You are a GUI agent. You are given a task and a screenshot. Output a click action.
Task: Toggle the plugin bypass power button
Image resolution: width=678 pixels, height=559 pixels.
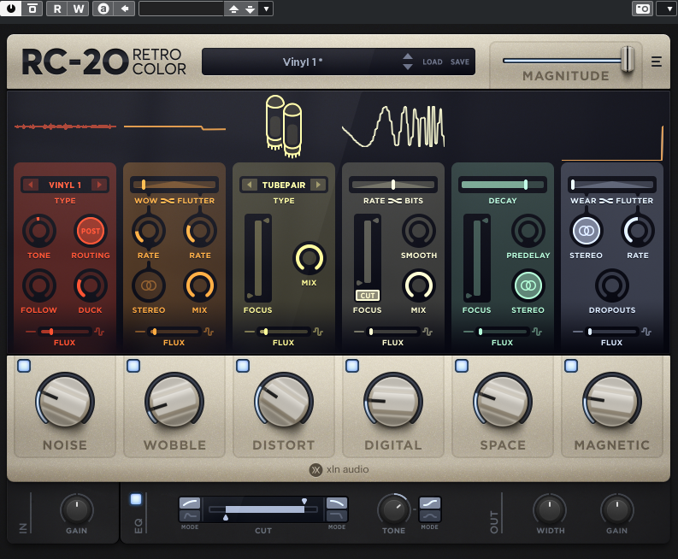coord(10,9)
